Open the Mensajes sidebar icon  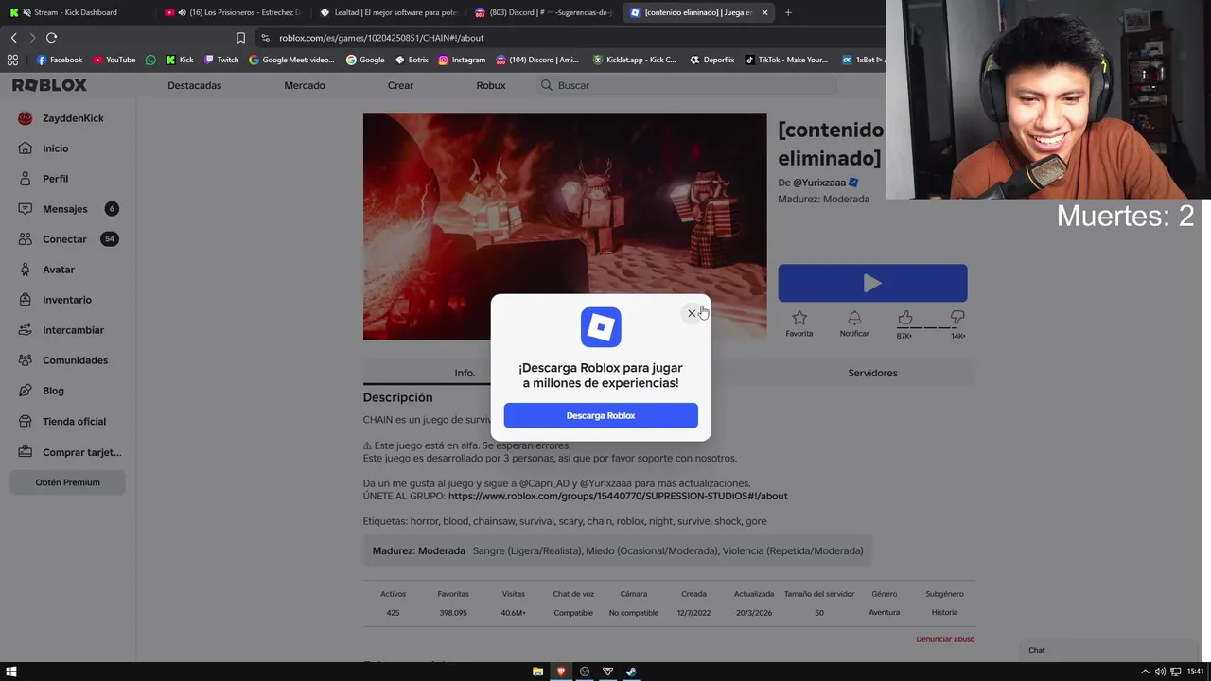(x=26, y=209)
